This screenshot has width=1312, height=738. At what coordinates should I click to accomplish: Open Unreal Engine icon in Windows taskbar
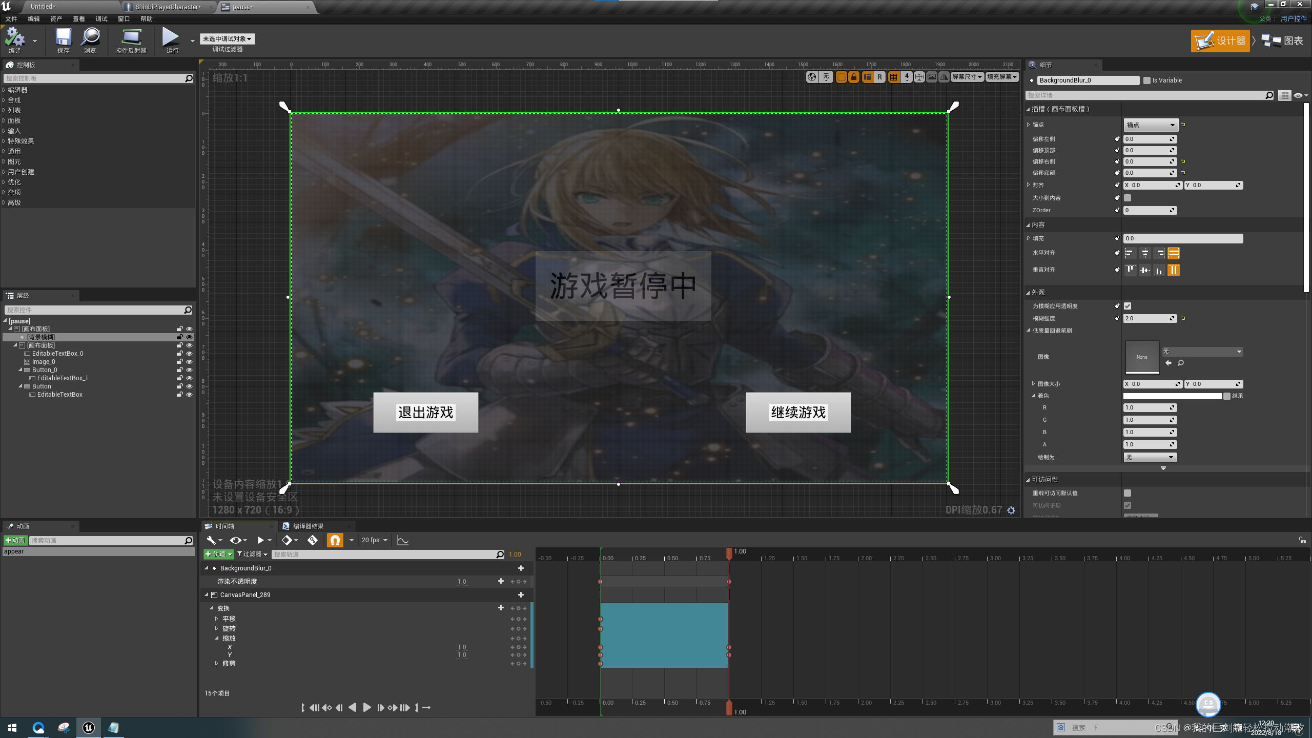88,728
